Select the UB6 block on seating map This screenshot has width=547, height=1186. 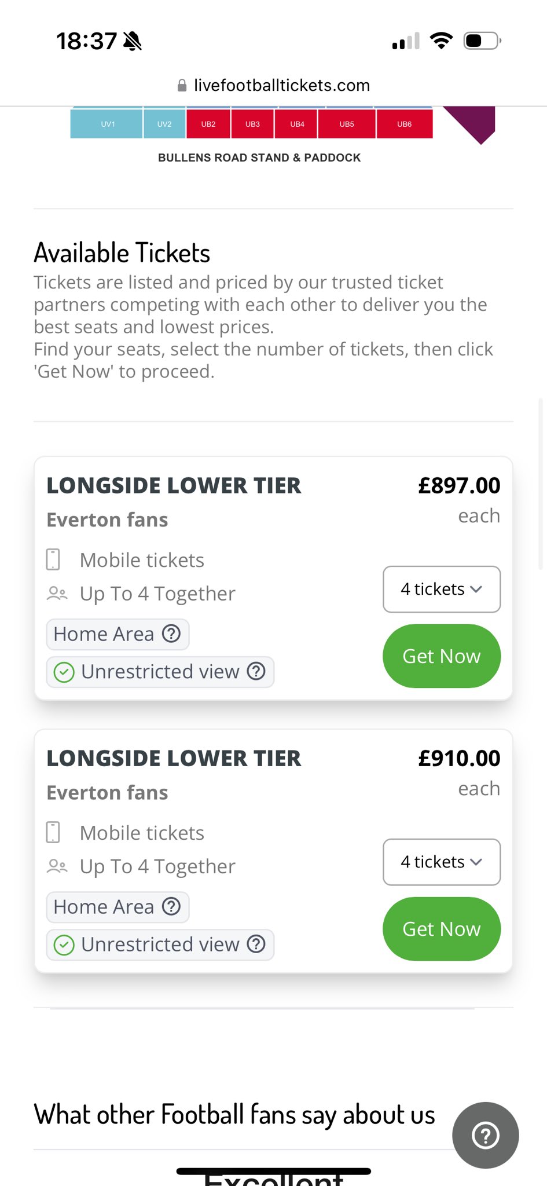coord(405,124)
